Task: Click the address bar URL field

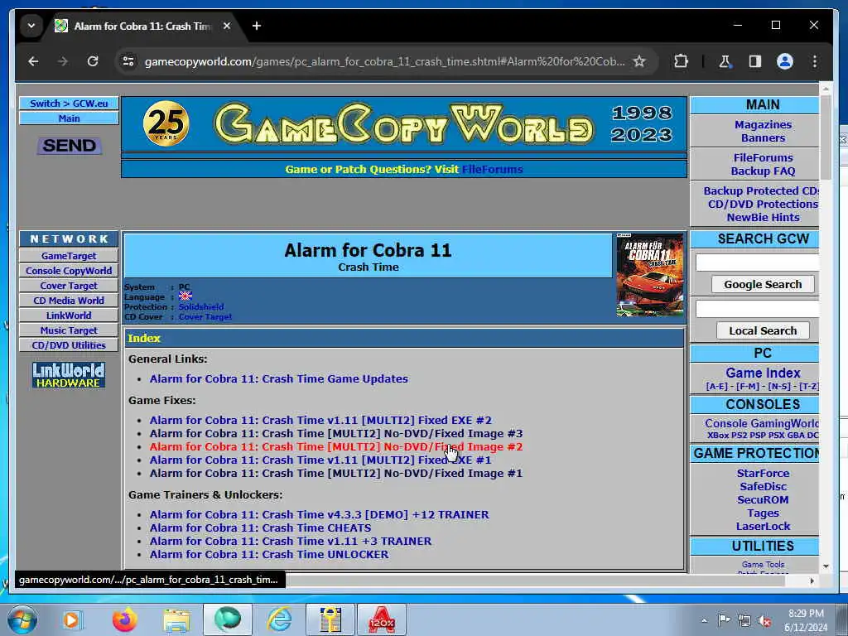Action: coord(384,61)
